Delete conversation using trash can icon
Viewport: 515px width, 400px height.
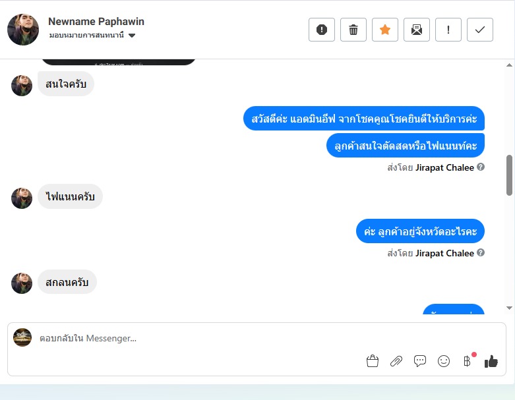353,30
